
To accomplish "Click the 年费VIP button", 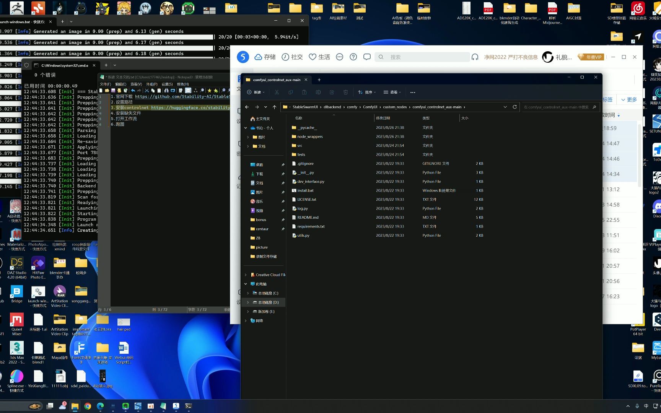I will 591,57.
